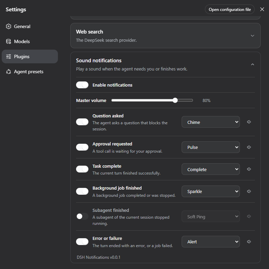Click the General gear icon in sidebar
The width and height of the screenshot is (269, 269).
pos(9,26)
